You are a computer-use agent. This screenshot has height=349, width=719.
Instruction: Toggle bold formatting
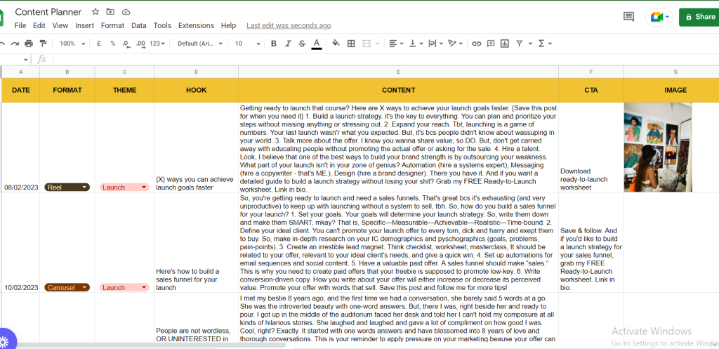[274, 44]
